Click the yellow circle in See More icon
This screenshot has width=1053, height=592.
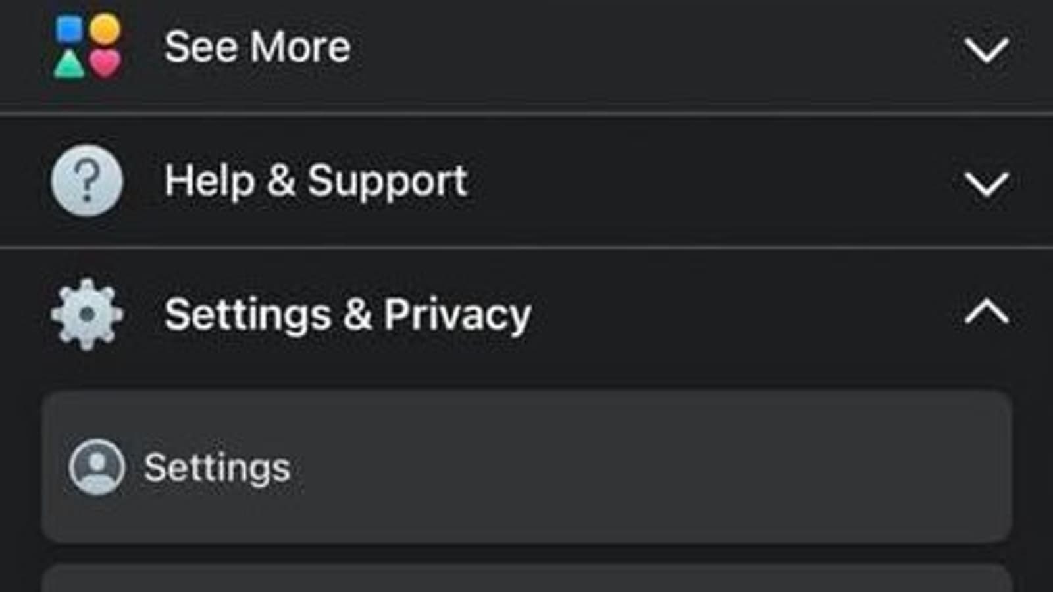pyautogui.click(x=105, y=30)
